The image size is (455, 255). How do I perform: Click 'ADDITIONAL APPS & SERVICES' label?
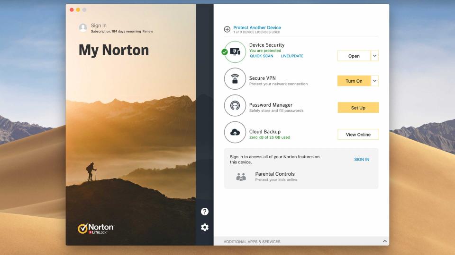252,241
